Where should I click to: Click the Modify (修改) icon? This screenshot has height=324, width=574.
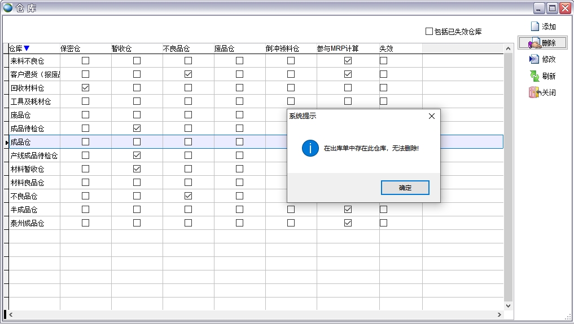click(x=534, y=59)
